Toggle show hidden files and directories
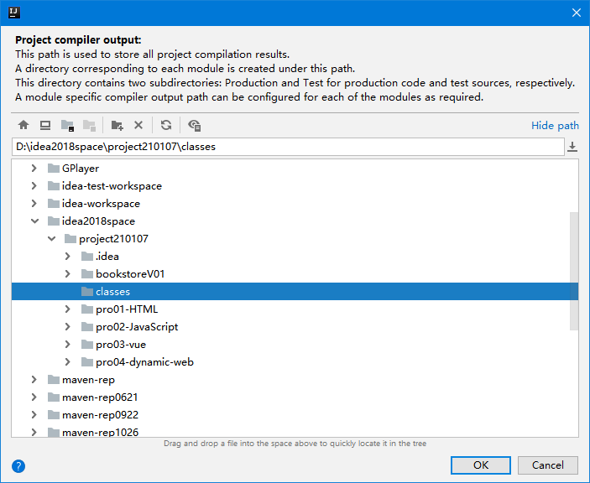Screen dimensions: 590x483 click(x=195, y=125)
